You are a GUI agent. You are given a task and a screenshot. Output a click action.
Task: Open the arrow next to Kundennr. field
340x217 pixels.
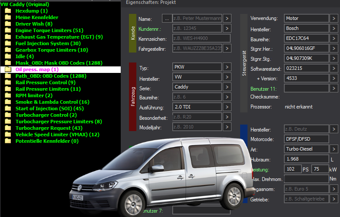[227, 28]
